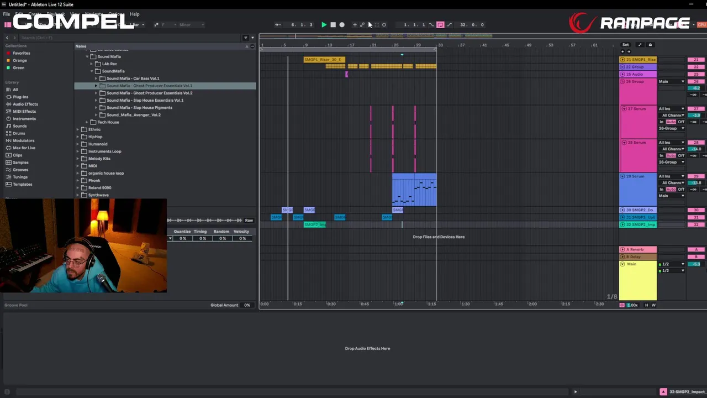707x398 pixels.
Task: Fold the 29 Serum track
Action: (622, 176)
